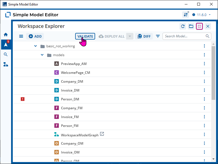Screen dimensions: 218x164
Task: Open three-dot menu for Person_DM
Action: pyautogui.click(x=204, y=99)
